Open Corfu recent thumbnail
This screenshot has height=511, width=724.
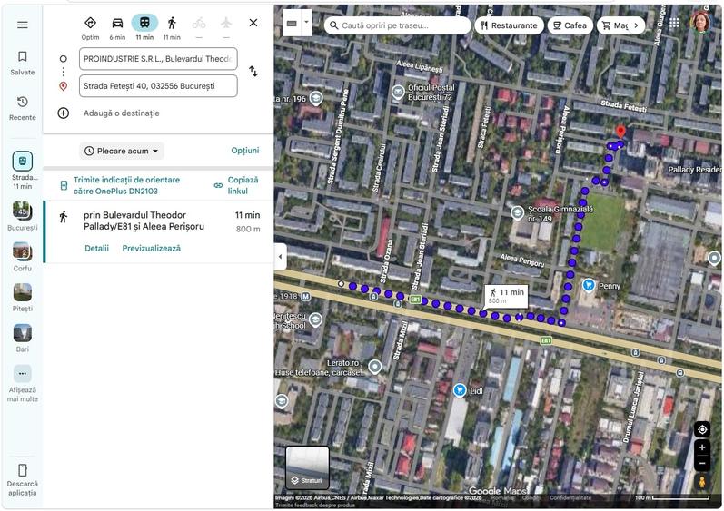click(x=22, y=257)
